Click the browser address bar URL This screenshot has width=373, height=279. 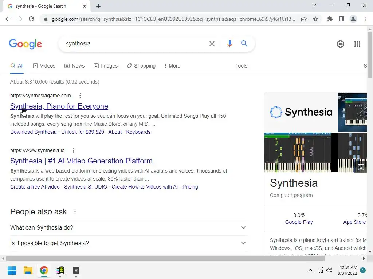[173, 19]
